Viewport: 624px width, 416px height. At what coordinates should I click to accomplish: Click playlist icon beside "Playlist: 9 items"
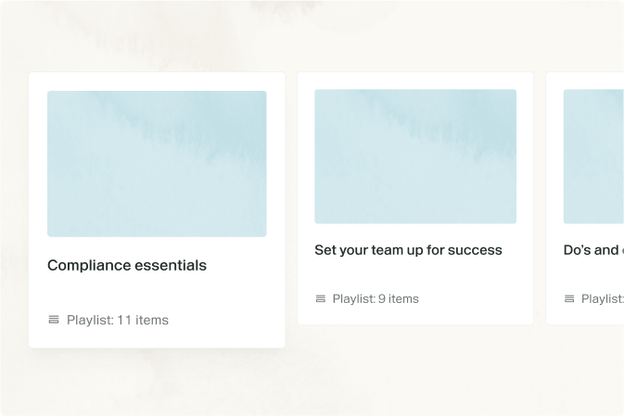(x=321, y=298)
